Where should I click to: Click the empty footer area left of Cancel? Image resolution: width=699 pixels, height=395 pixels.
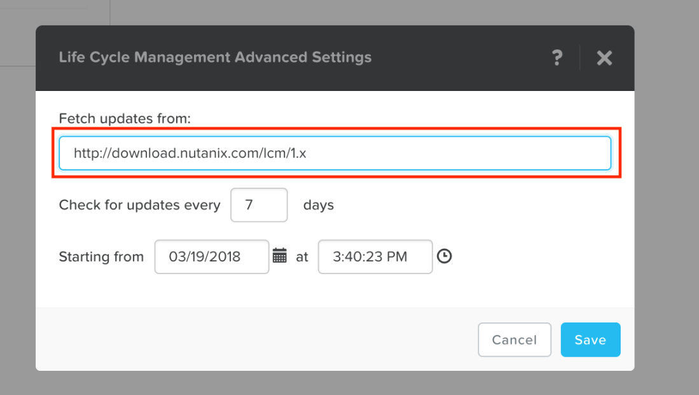254,340
